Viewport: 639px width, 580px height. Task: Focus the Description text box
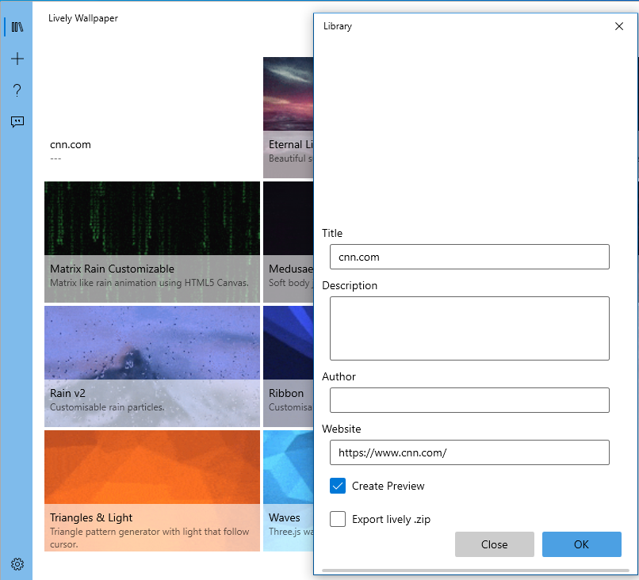point(469,328)
